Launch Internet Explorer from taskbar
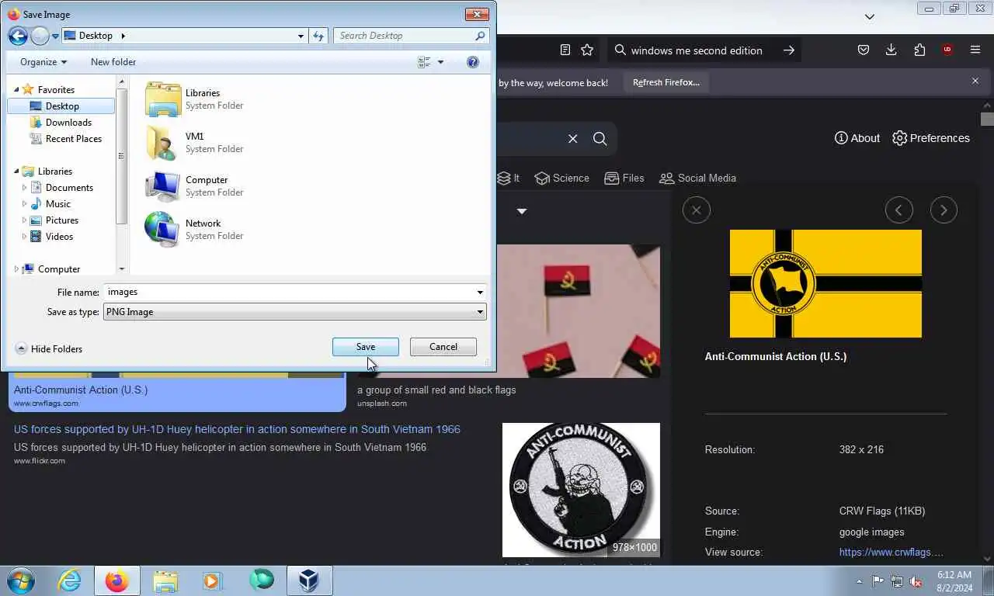The image size is (994, 596). 69,580
